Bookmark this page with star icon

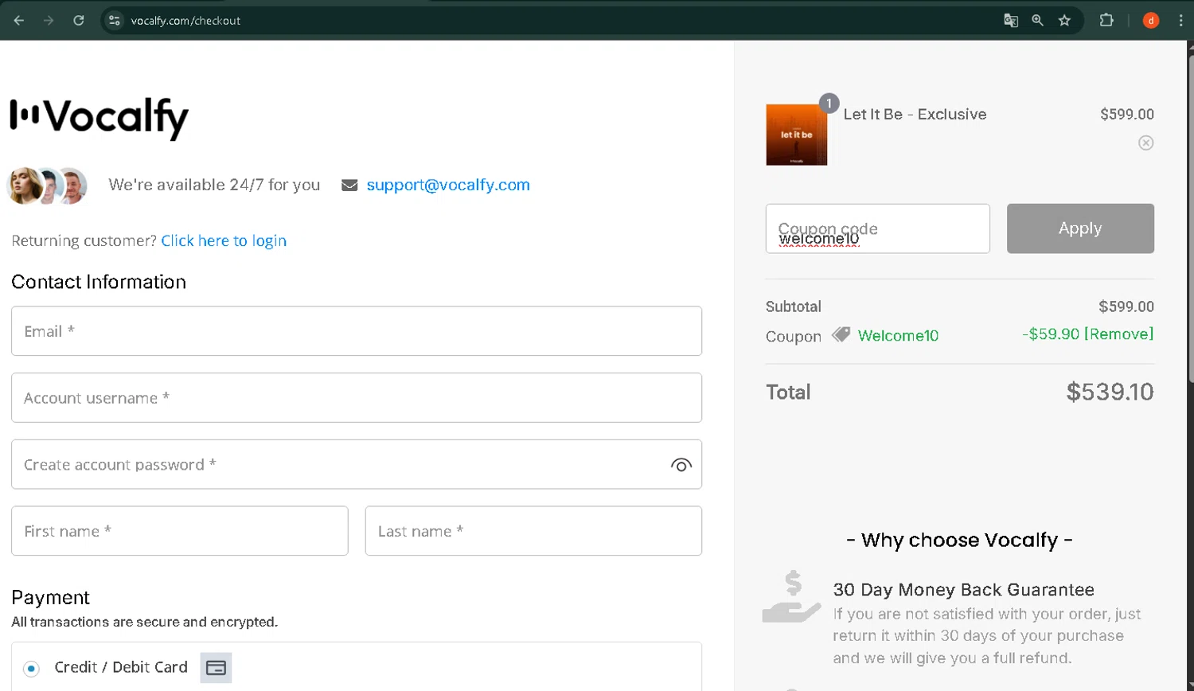tap(1064, 21)
